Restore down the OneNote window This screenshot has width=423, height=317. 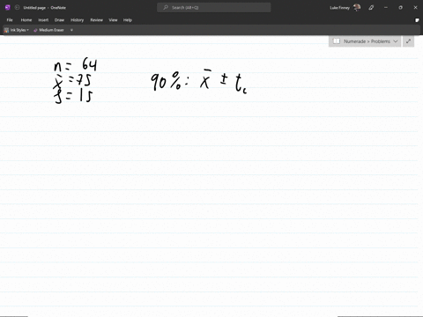pos(400,8)
